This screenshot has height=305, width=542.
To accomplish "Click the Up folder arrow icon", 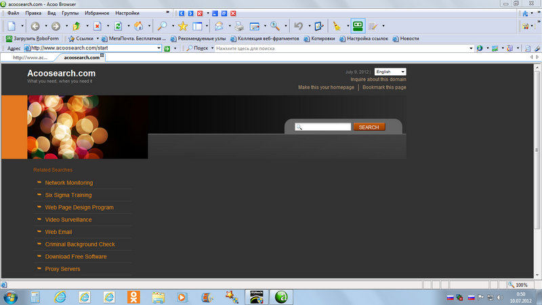I will point(77,26).
